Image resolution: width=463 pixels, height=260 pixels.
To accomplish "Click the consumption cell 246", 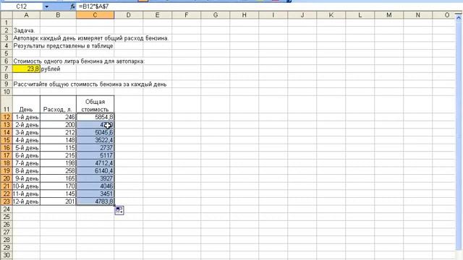I will pyautogui.click(x=58, y=117).
